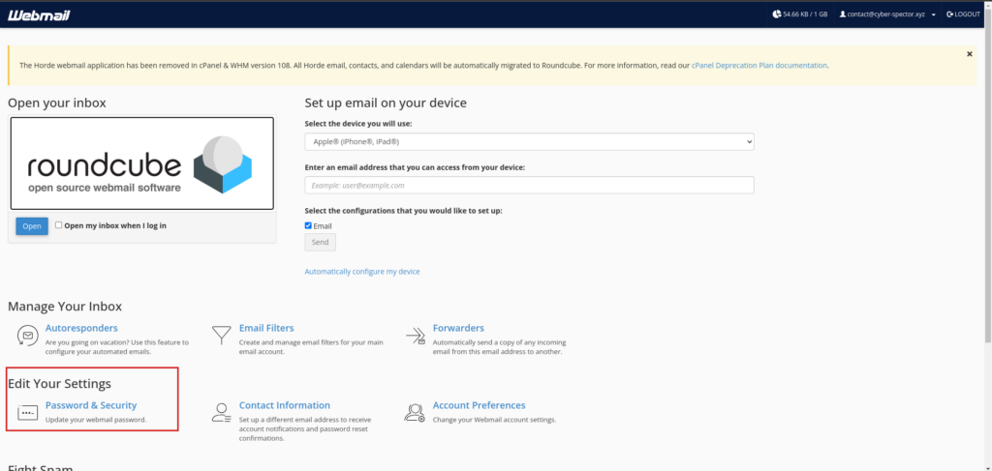Click the blue Open inbox button
Viewport: 992px width, 471px height.
(32, 226)
